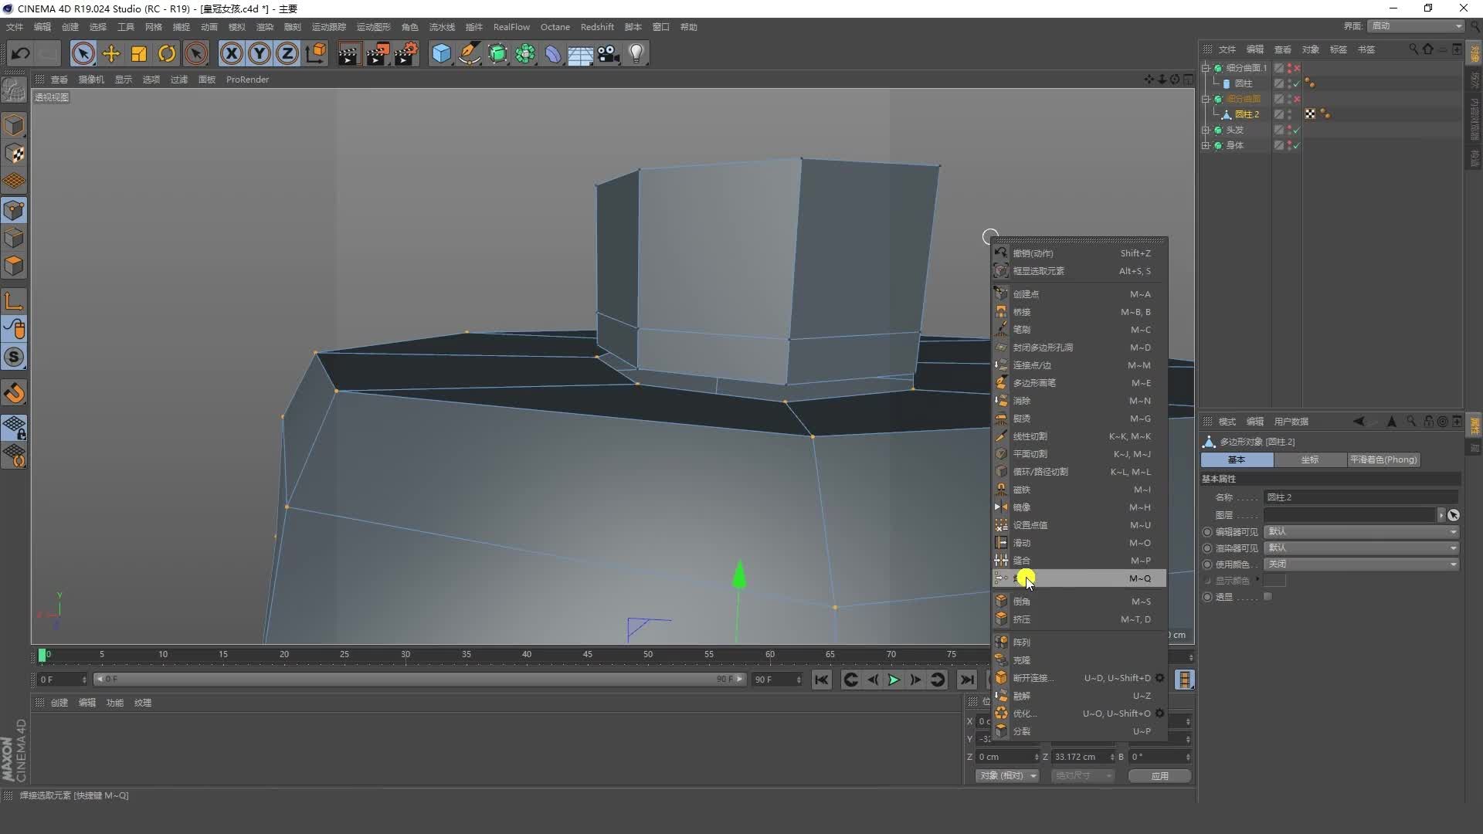Open the 界面 layout dropdown
The image size is (1483, 834).
click(x=1416, y=26)
